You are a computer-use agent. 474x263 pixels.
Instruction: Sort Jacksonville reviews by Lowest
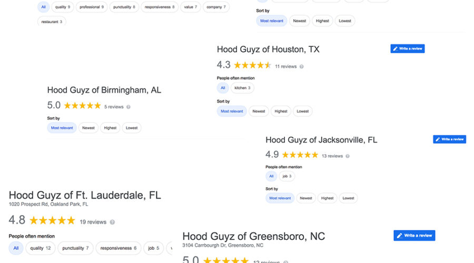click(x=348, y=198)
